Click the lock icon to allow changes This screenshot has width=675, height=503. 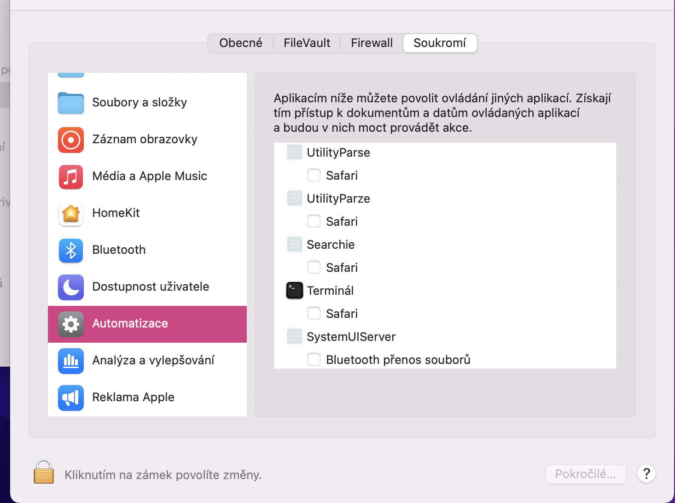tap(44, 472)
